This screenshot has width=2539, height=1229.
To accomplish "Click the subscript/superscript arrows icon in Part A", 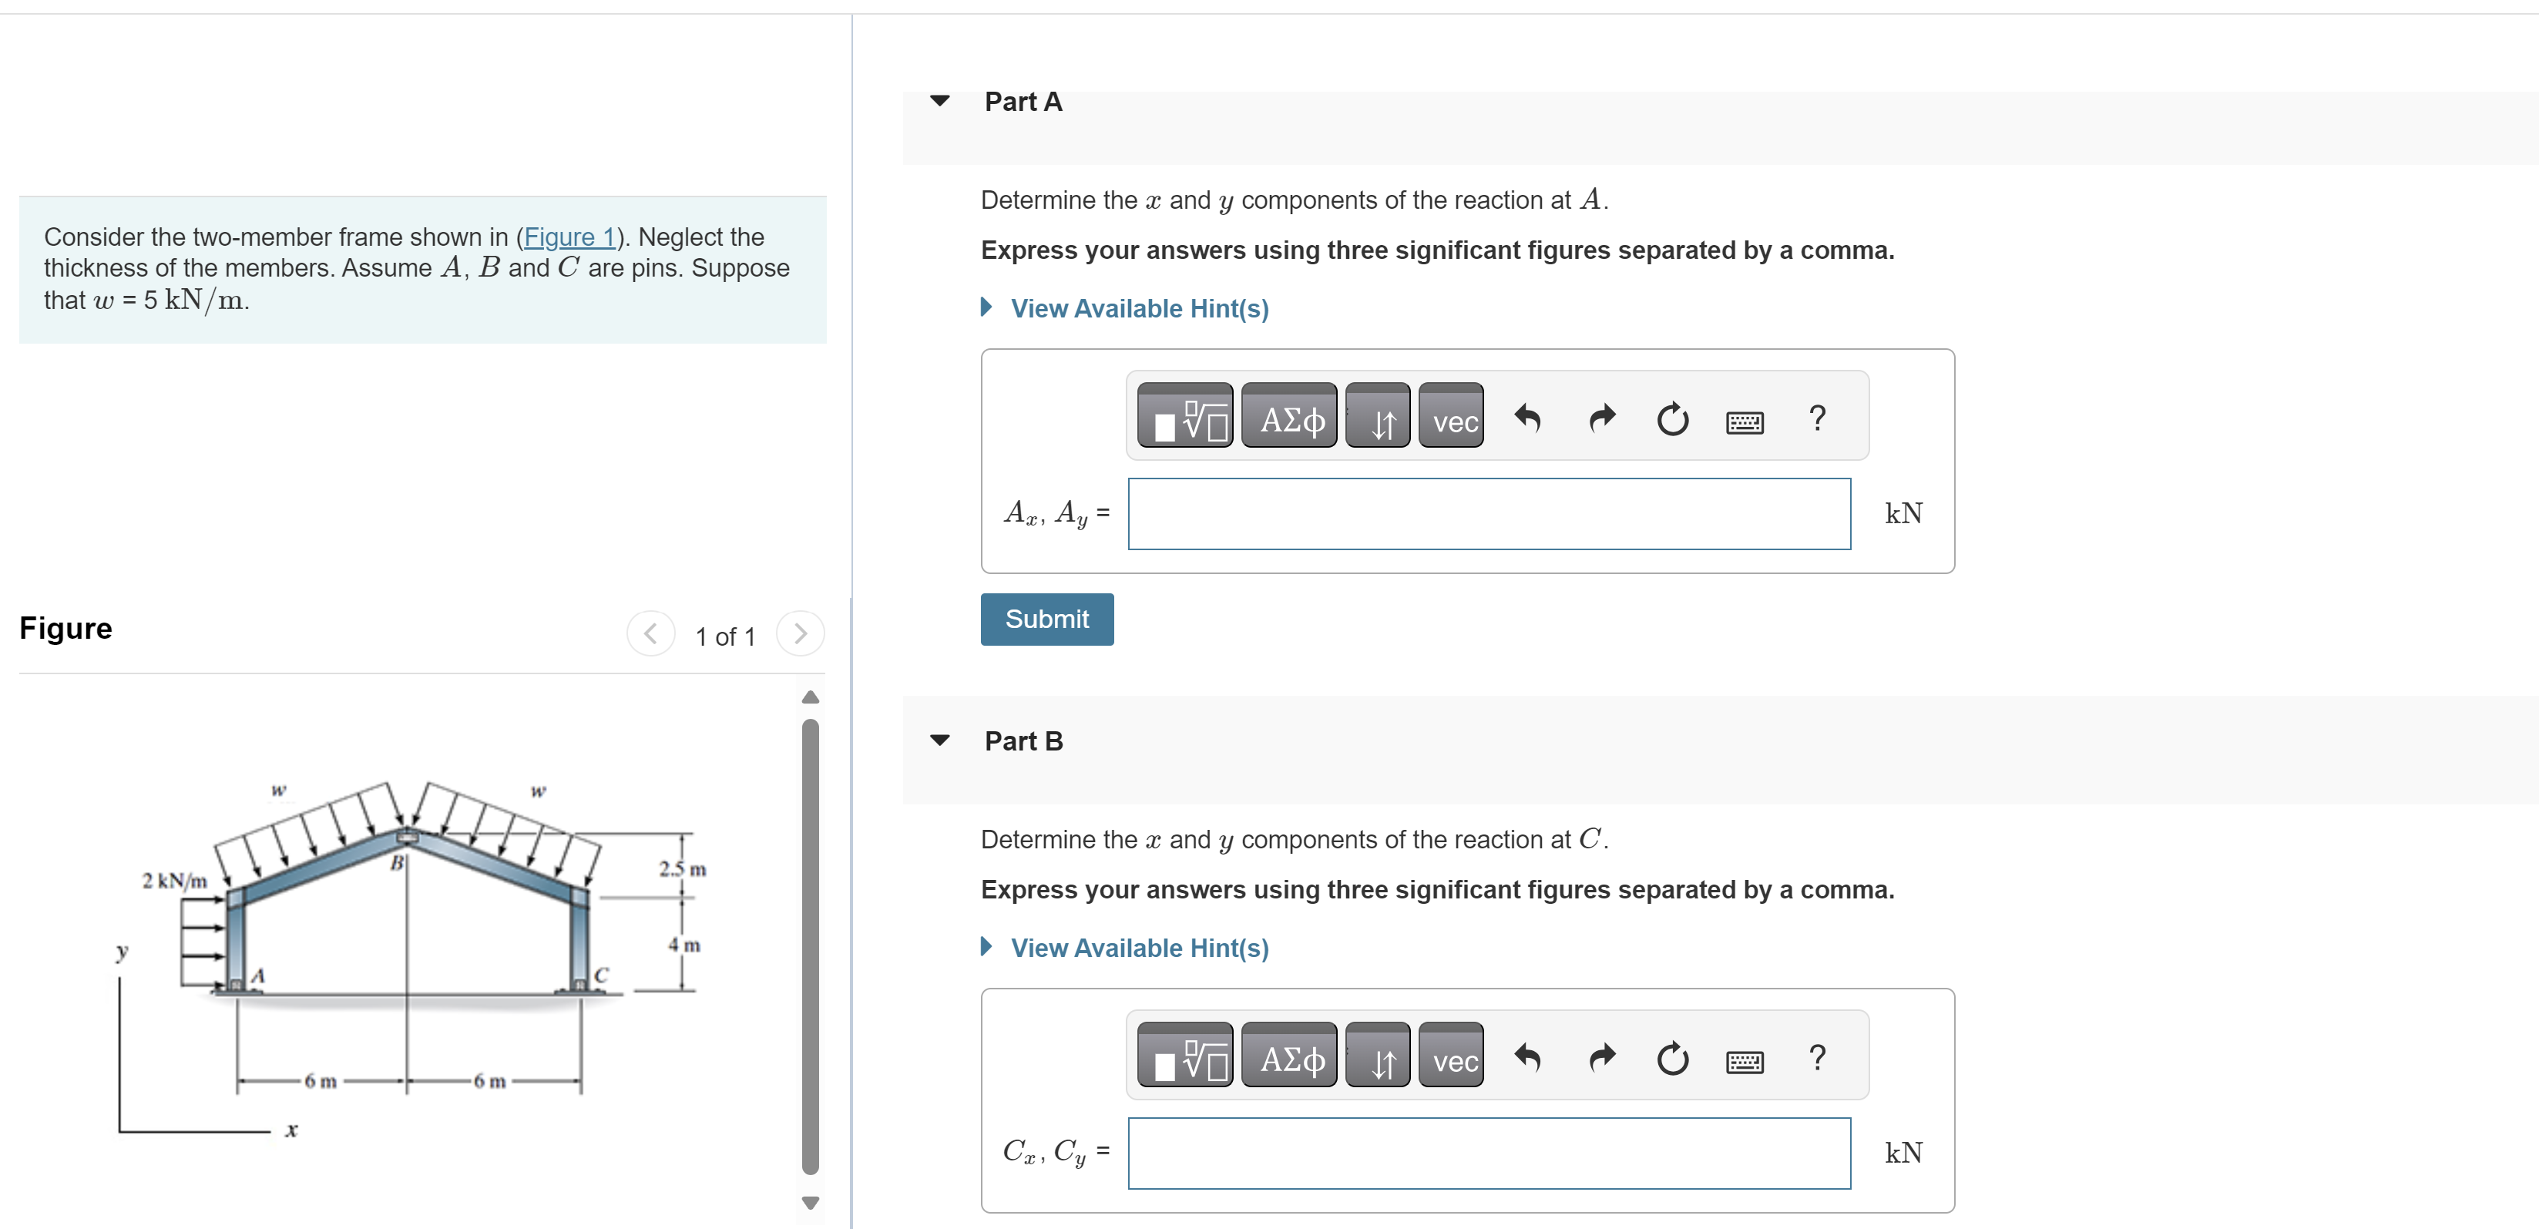I will [1378, 418].
